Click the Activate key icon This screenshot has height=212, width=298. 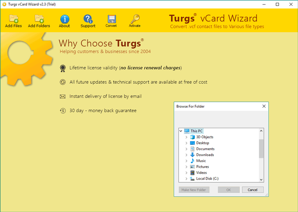tap(135, 19)
